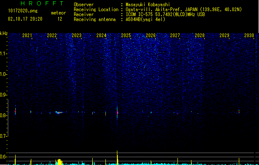Select the A504HB(yagi 4el) antenna text

145,19
